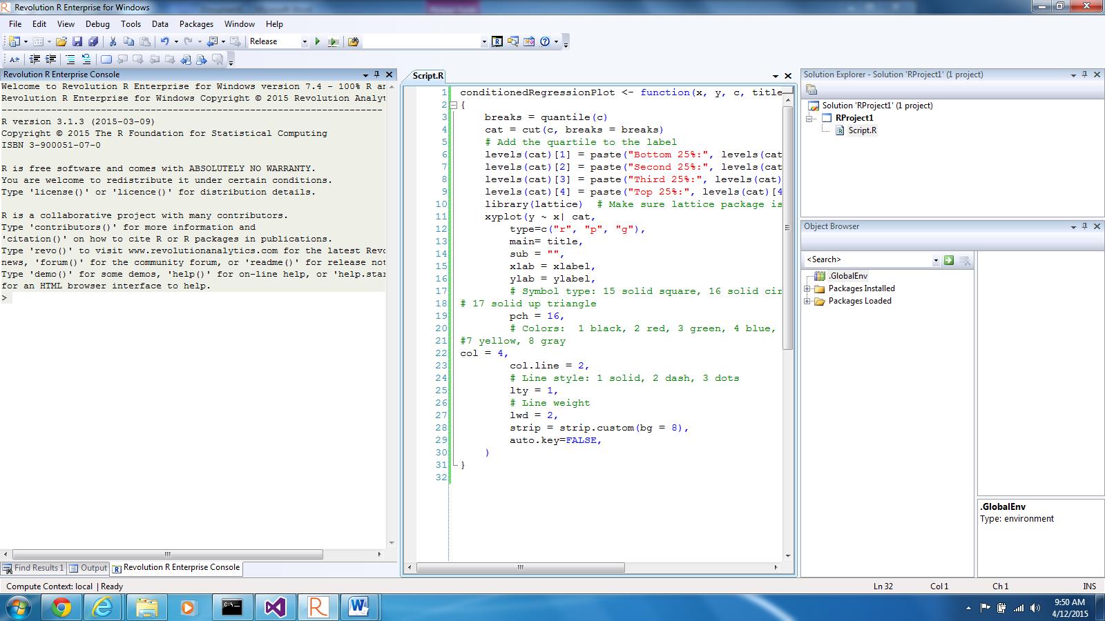Click the Copy icon in toolbar

coord(128,41)
